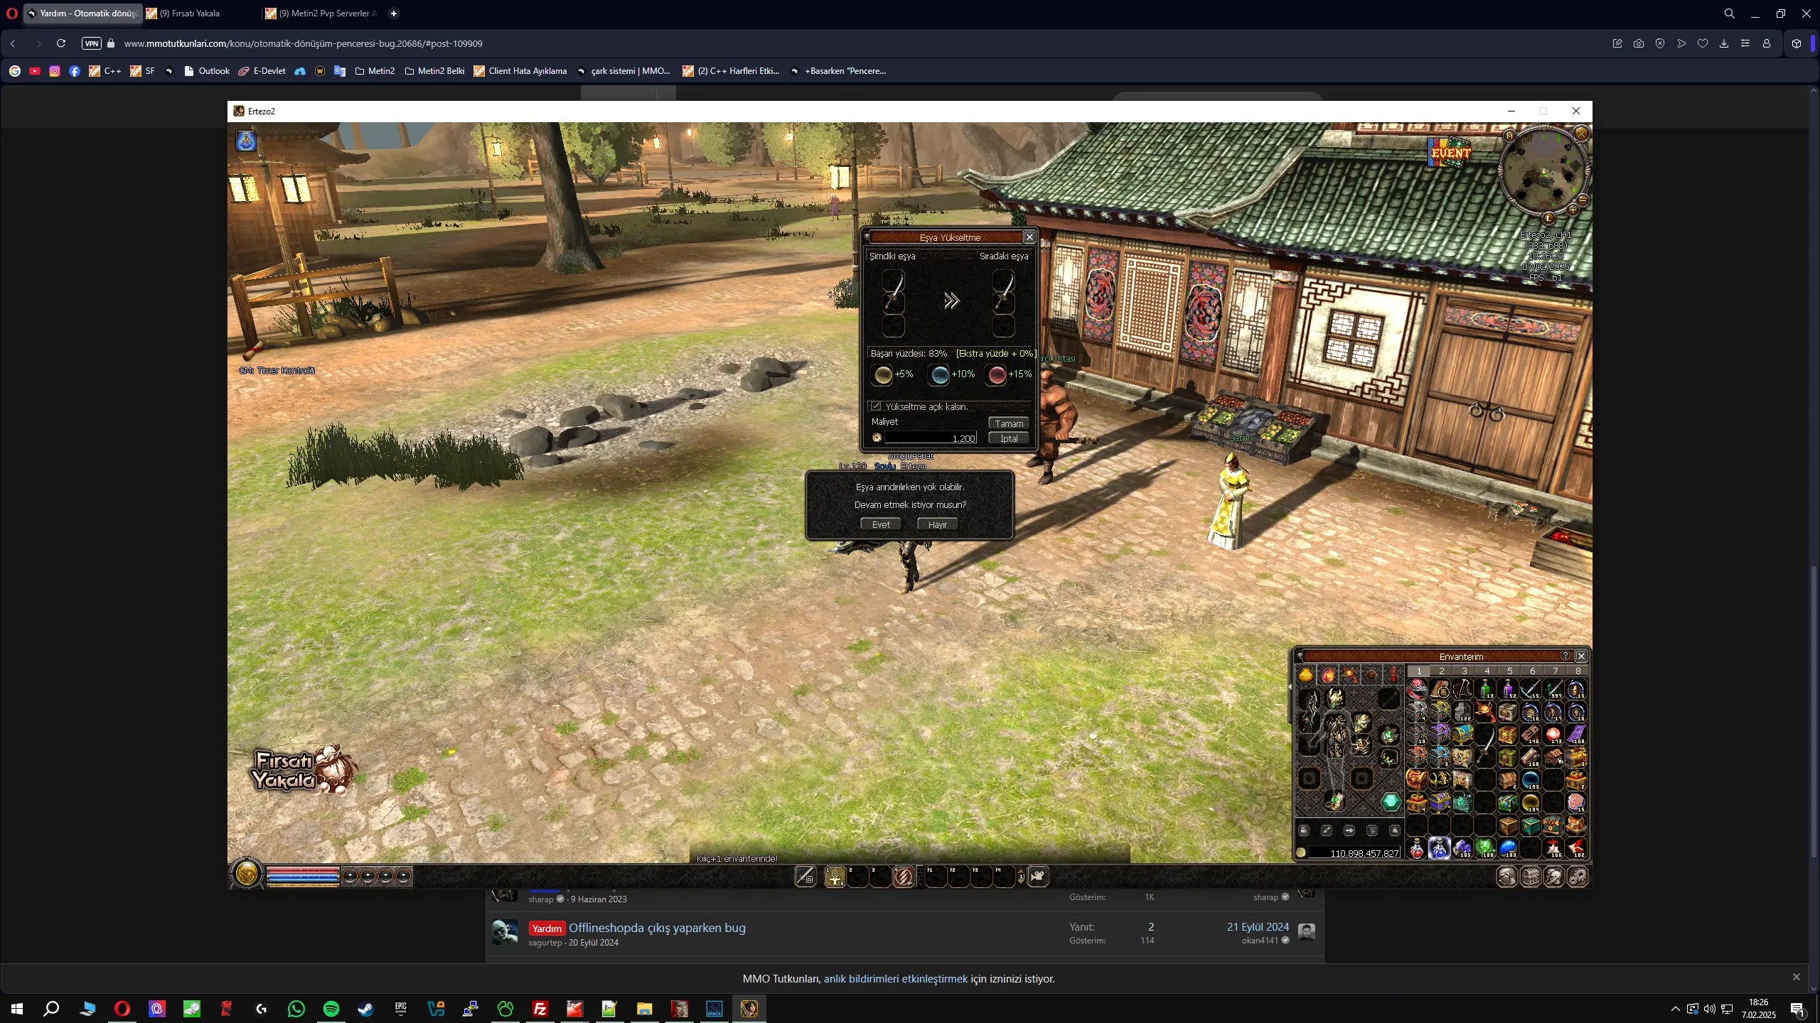1820x1023 pixels.
Task: Click the yellow pouch icon in equipment tabs
Action: (x=1306, y=675)
